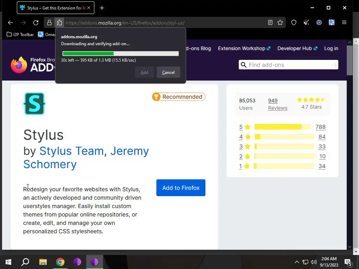Image resolution: width=359 pixels, height=269 pixels.
Task: Click the magnifier icon in Find add-ons
Action: click(x=244, y=65)
